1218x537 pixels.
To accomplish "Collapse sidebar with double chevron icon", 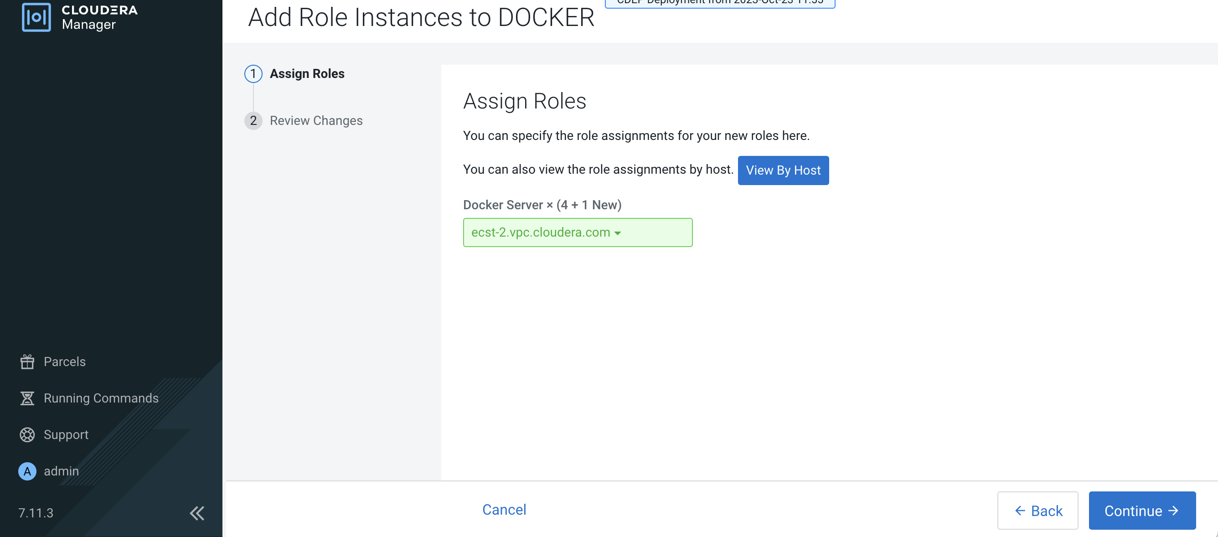I will [x=197, y=513].
